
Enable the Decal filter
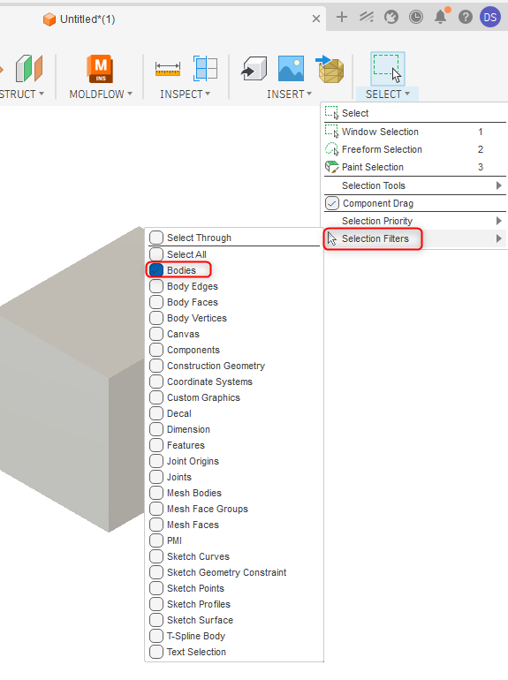[x=156, y=413]
